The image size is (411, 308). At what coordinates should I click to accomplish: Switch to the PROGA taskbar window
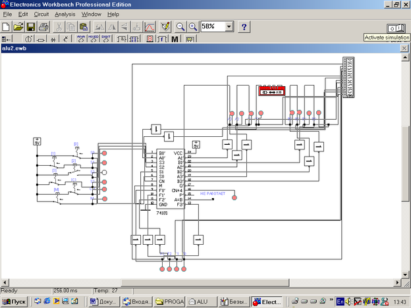click(x=169, y=301)
